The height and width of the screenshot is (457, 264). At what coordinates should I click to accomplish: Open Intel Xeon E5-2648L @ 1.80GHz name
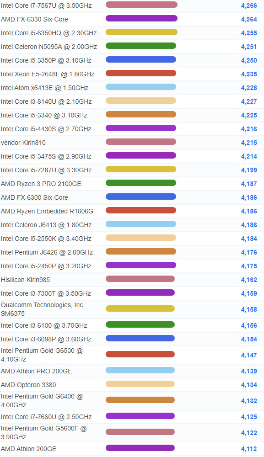coord(48,74)
